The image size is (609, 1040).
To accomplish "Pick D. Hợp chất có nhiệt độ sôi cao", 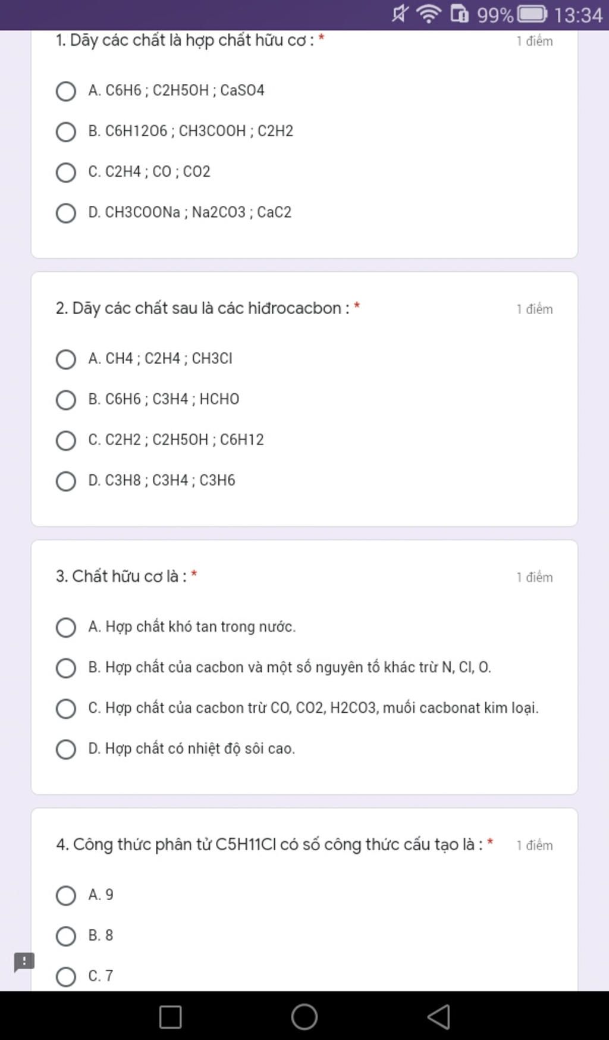I will click(x=175, y=749).
